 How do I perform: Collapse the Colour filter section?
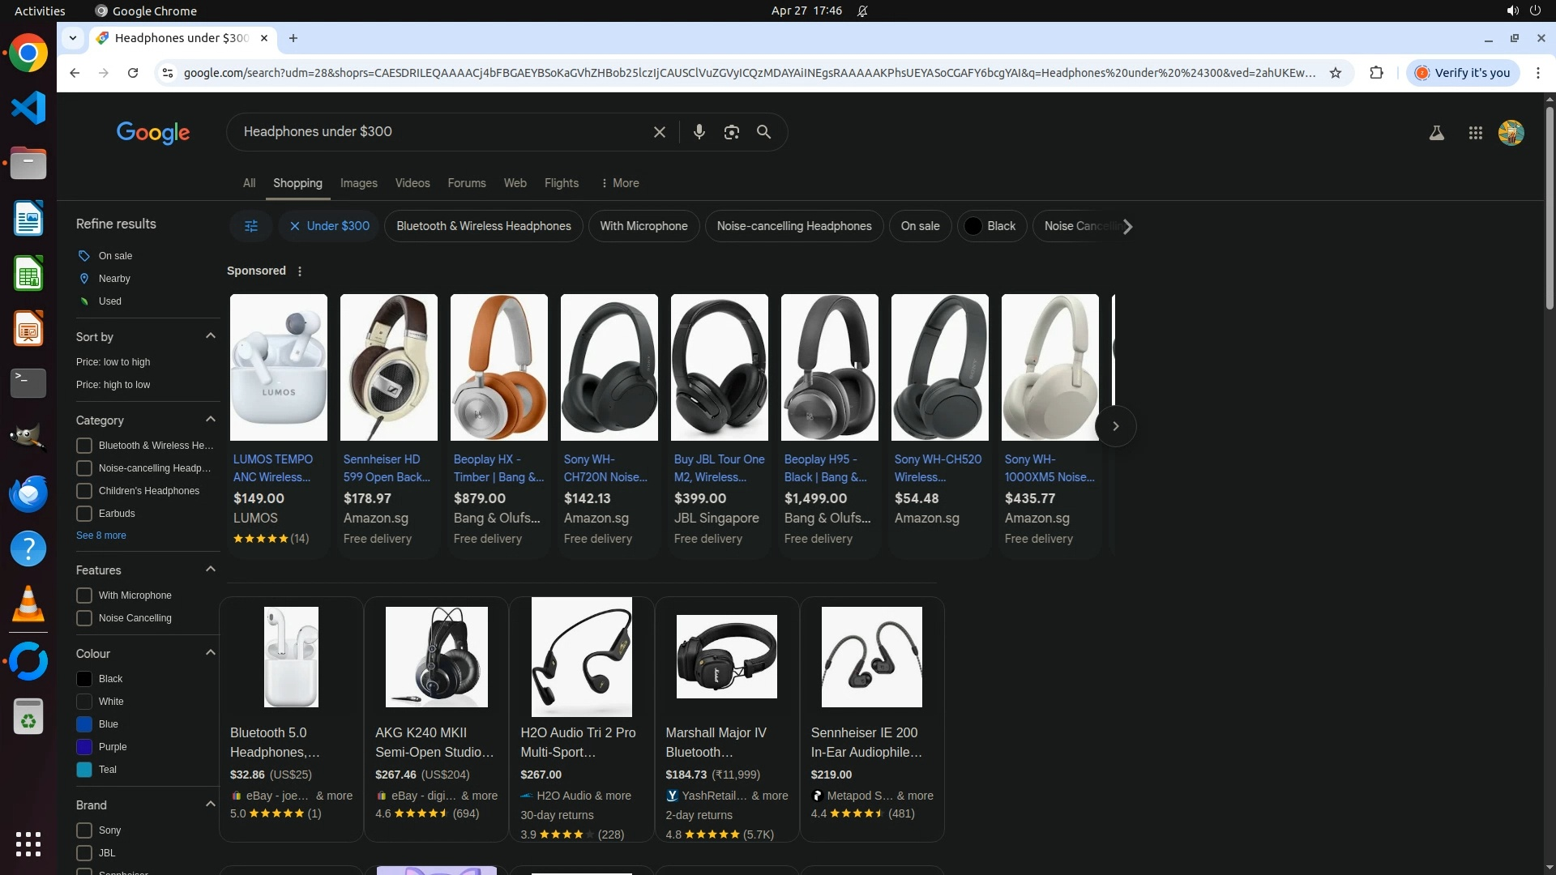click(x=211, y=653)
